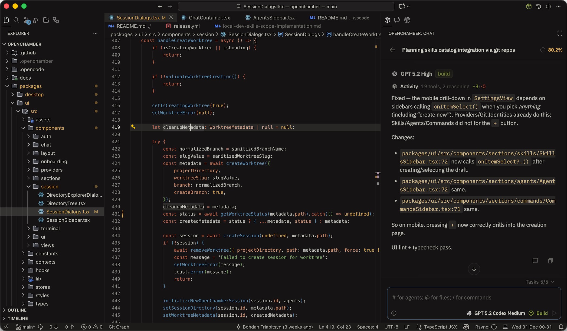
Task: Maximize the OpenChamber chat panel
Action: [560, 33]
